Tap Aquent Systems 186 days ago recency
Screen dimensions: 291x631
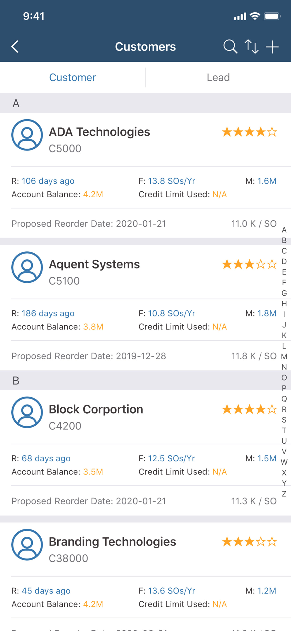click(x=48, y=313)
